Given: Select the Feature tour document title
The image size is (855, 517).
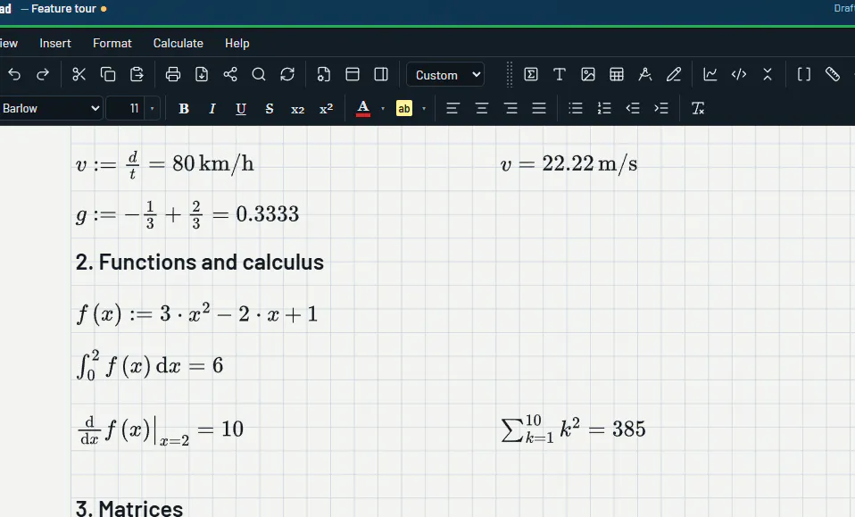Looking at the screenshot, I should click(63, 9).
